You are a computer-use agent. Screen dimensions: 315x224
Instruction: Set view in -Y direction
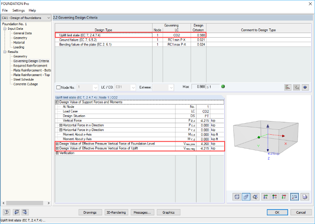(275, 197)
